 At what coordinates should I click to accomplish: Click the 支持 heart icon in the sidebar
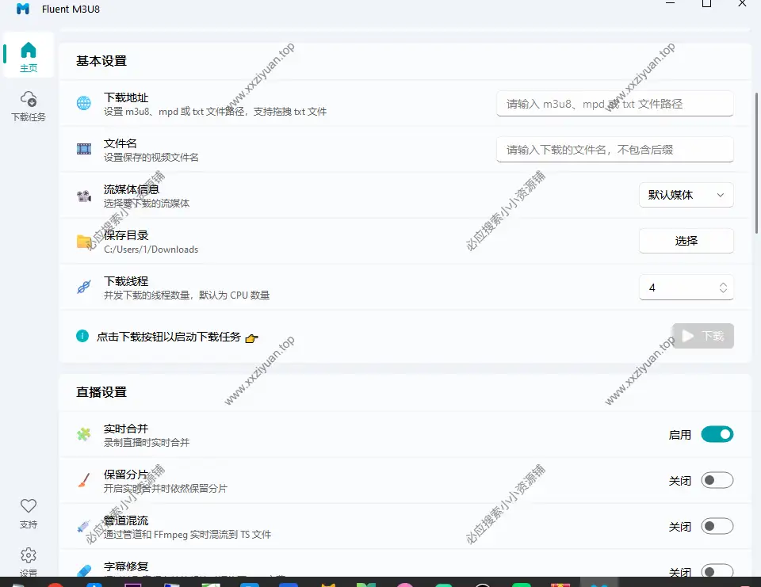tap(29, 511)
